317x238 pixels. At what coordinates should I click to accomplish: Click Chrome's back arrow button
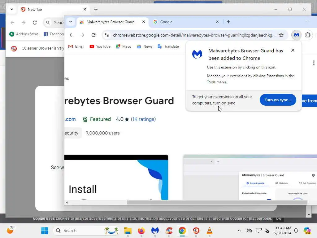coord(71,35)
